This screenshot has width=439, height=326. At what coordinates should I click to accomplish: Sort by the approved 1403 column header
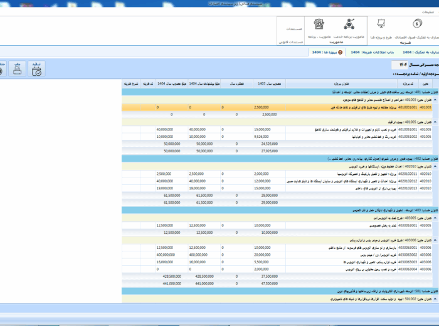point(268,83)
